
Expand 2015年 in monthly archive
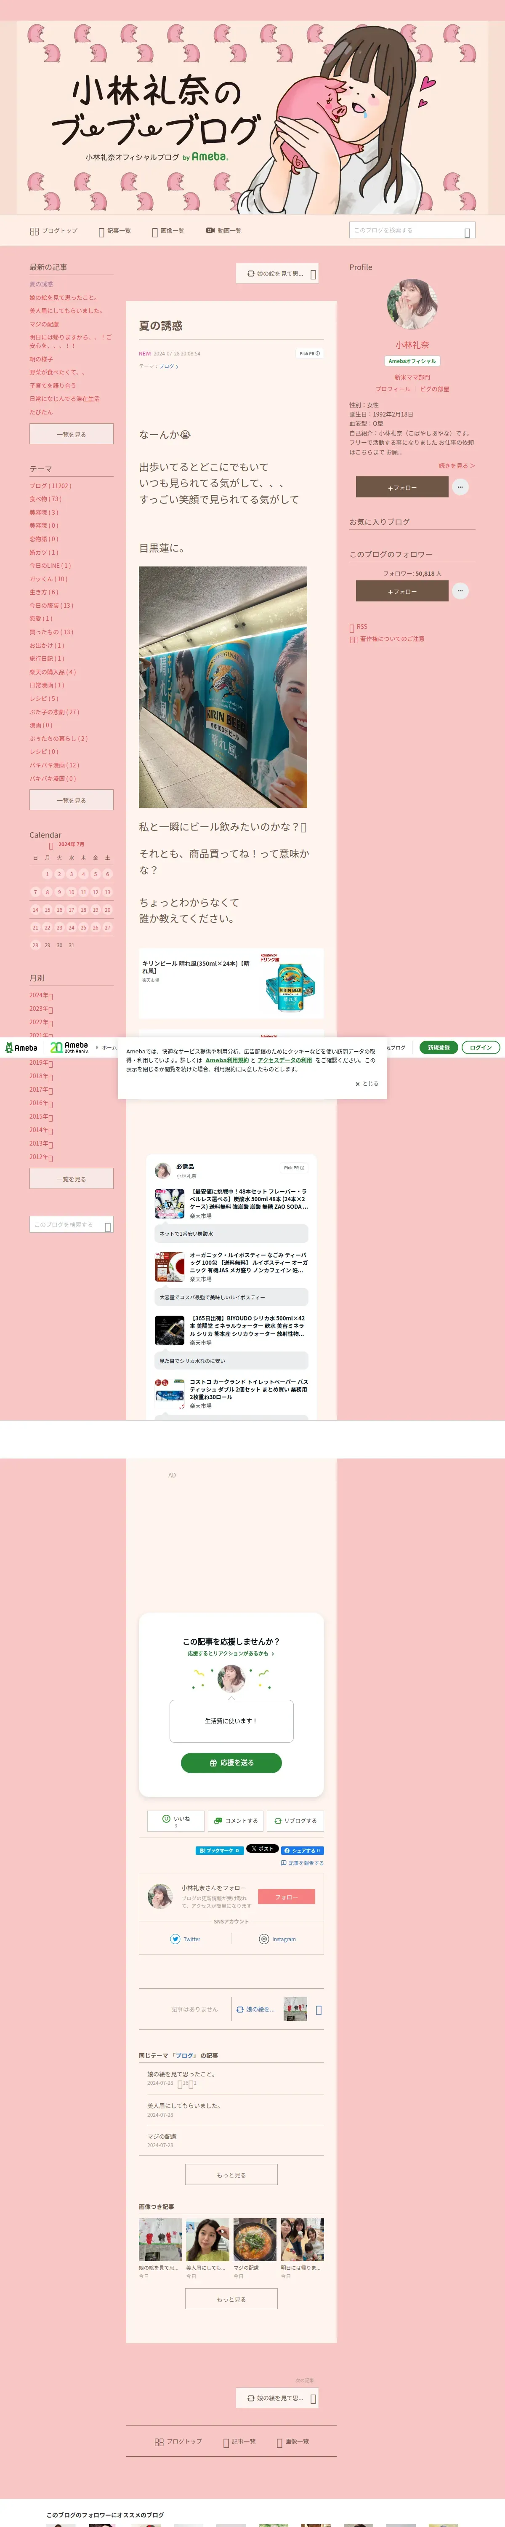coord(41,1117)
